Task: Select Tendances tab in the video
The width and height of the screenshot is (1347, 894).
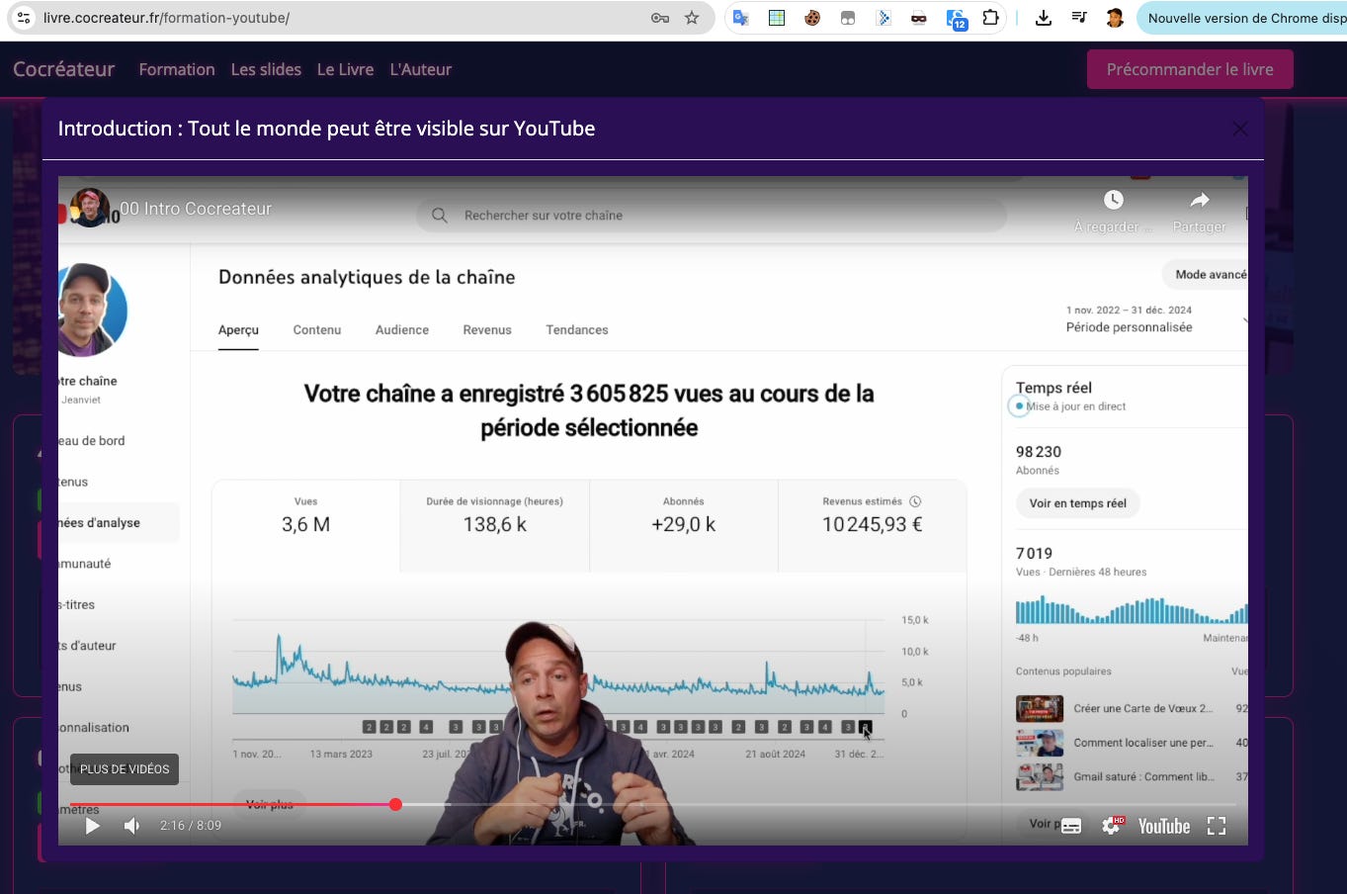Action: click(577, 330)
